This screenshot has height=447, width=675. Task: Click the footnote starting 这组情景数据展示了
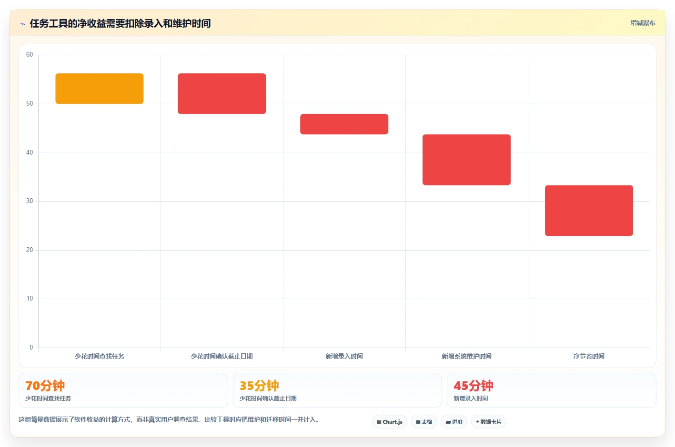point(169,420)
